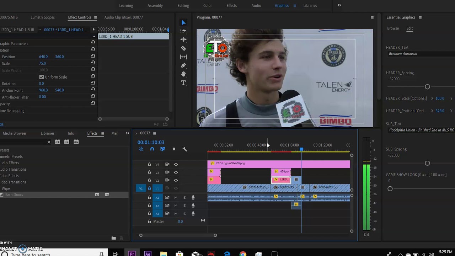Open Essential Graphics panel menu
Image resolution: width=455 pixels, height=256 pixels.
[420, 17]
